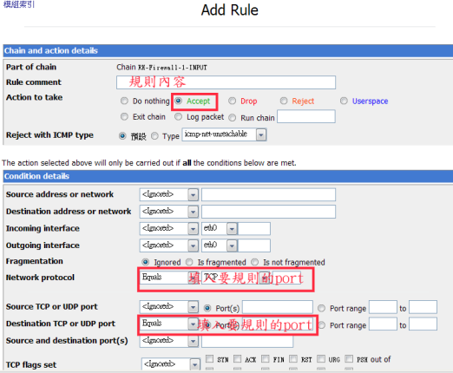
Task: Check the FIN TCP flag
Action: (266, 359)
